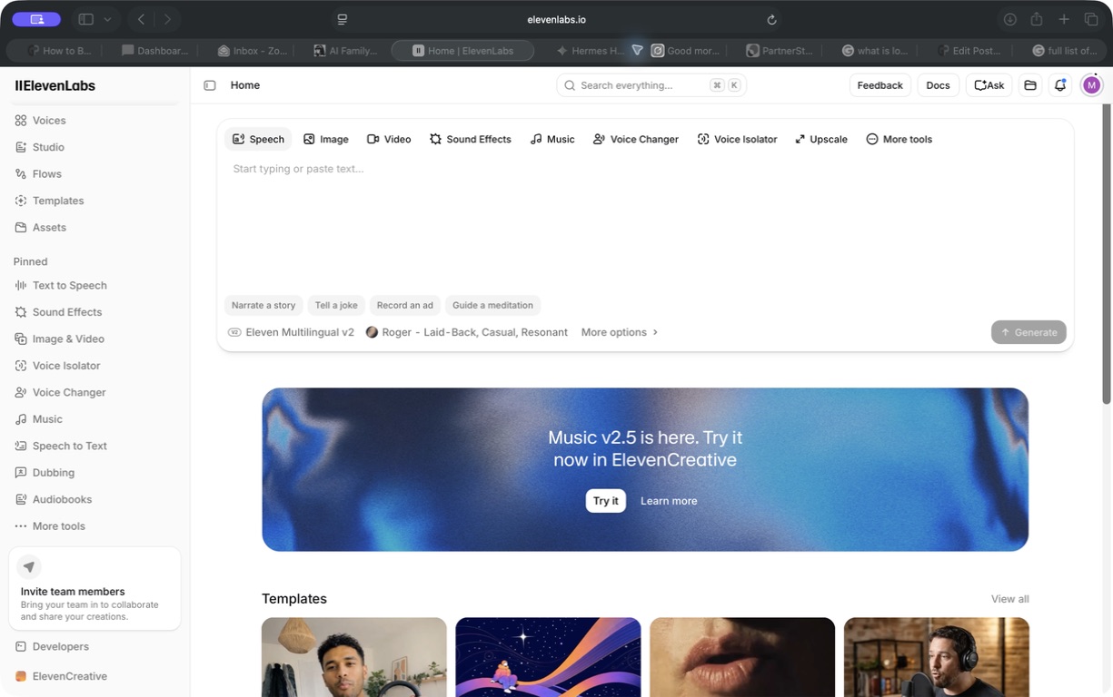Choose the Narrate a story suggestion

pyautogui.click(x=263, y=305)
